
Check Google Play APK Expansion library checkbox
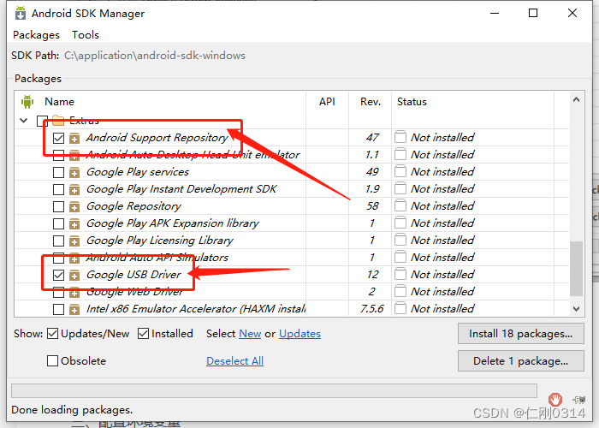point(58,223)
